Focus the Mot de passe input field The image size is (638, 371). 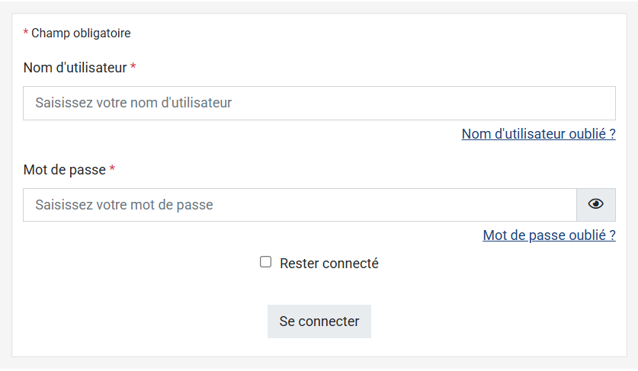pyautogui.click(x=300, y=205)
